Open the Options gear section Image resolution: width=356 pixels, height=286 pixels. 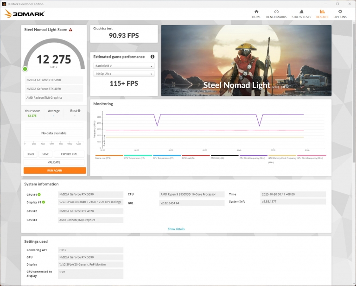[x=340, y=13]
